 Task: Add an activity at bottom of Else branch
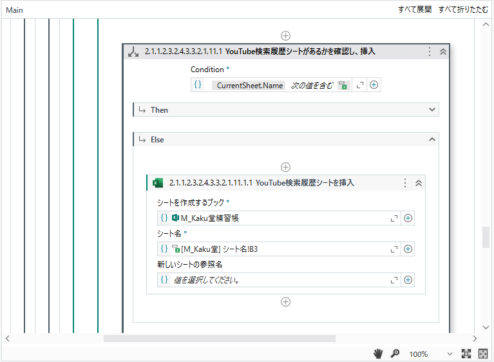285,302
